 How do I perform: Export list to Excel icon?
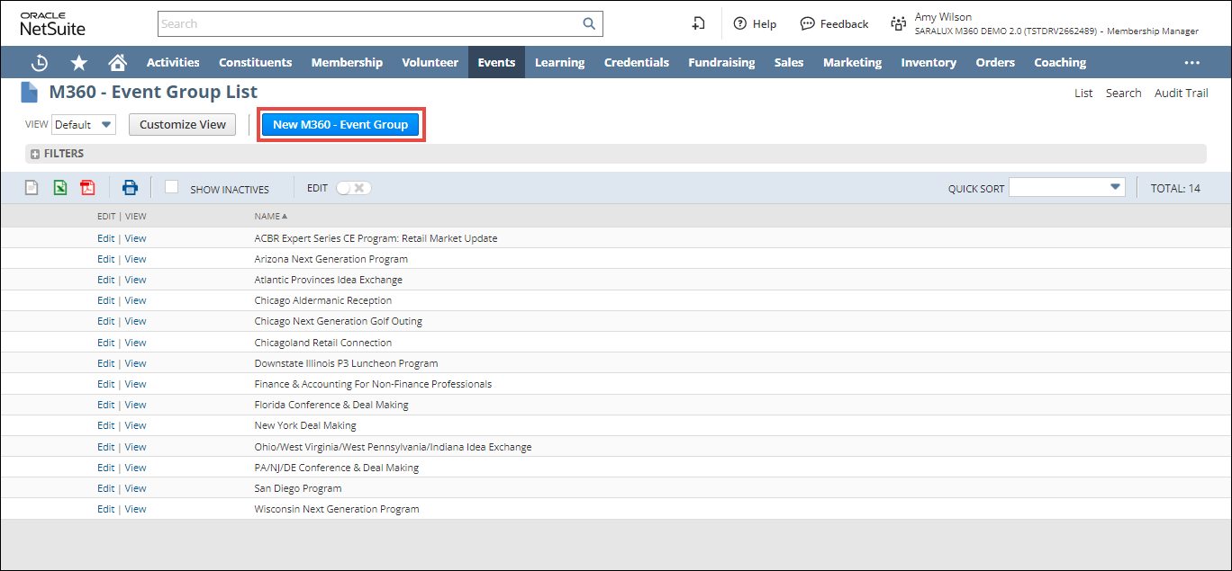point(59,188)
